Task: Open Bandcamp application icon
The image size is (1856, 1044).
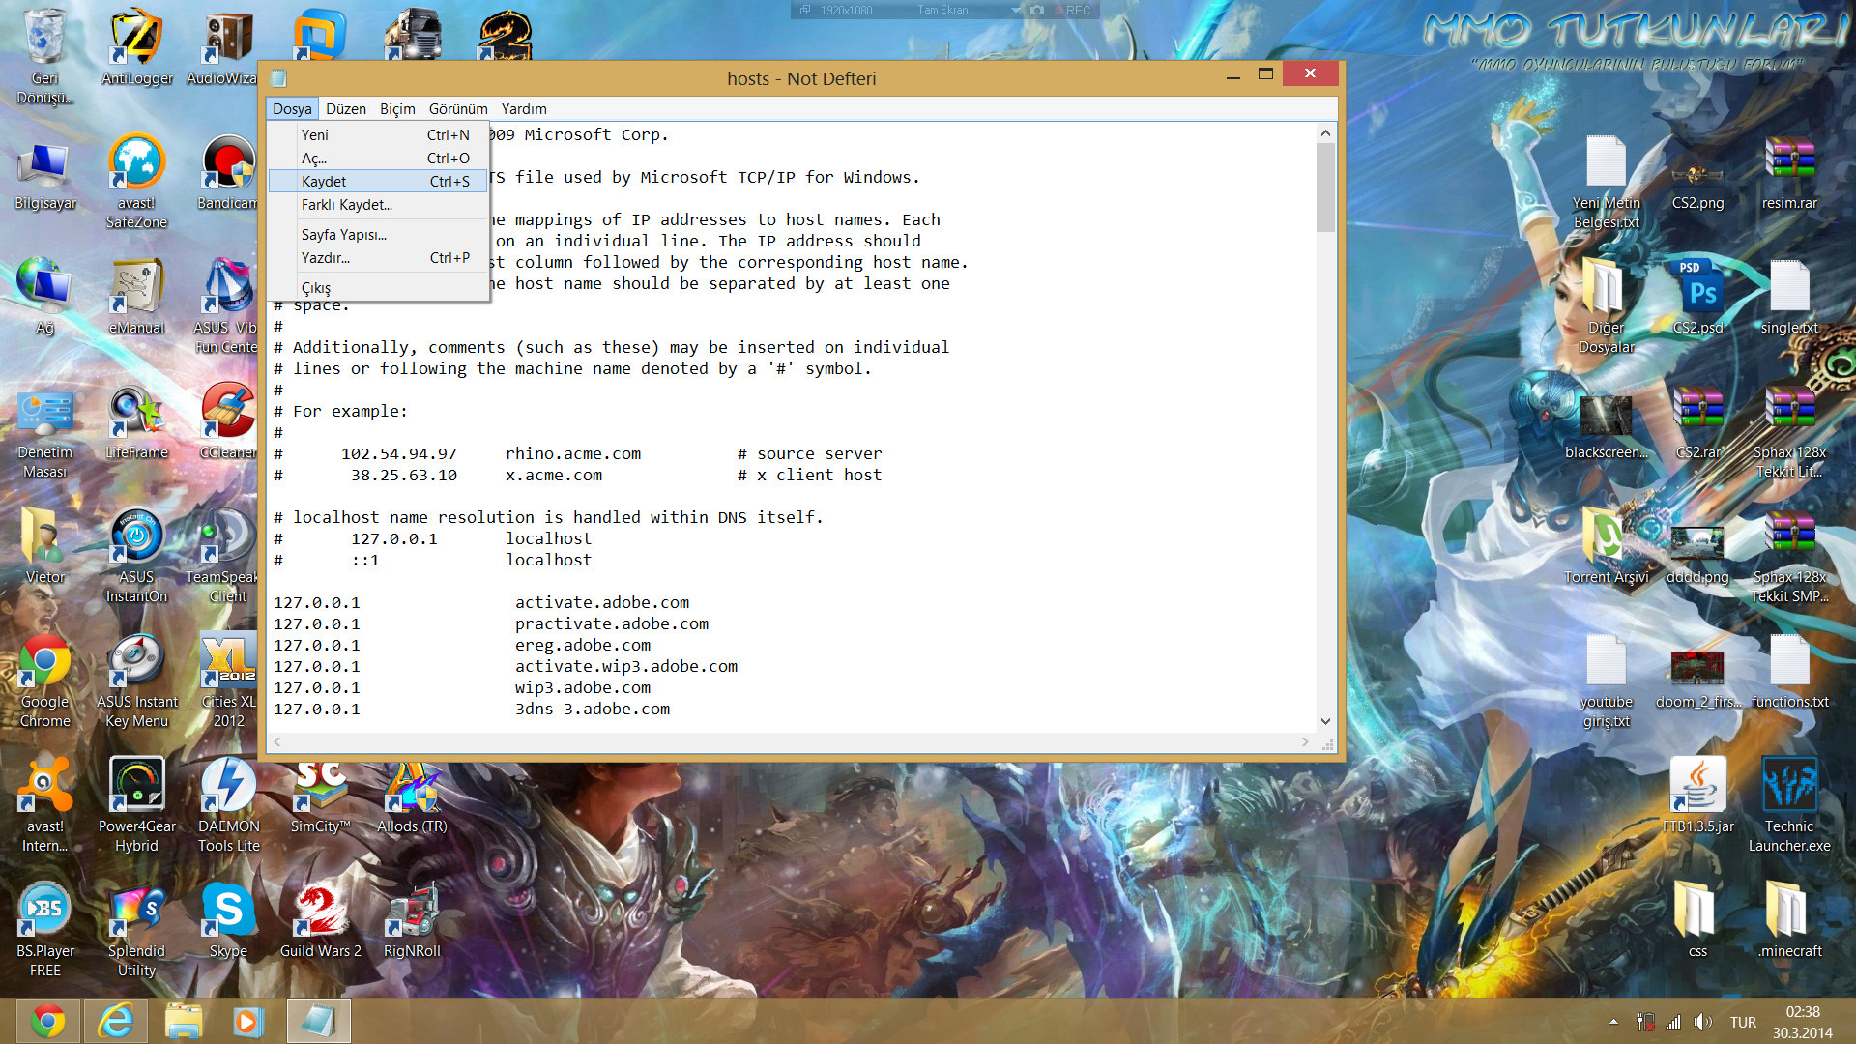Action: click(x=225, y=167)
